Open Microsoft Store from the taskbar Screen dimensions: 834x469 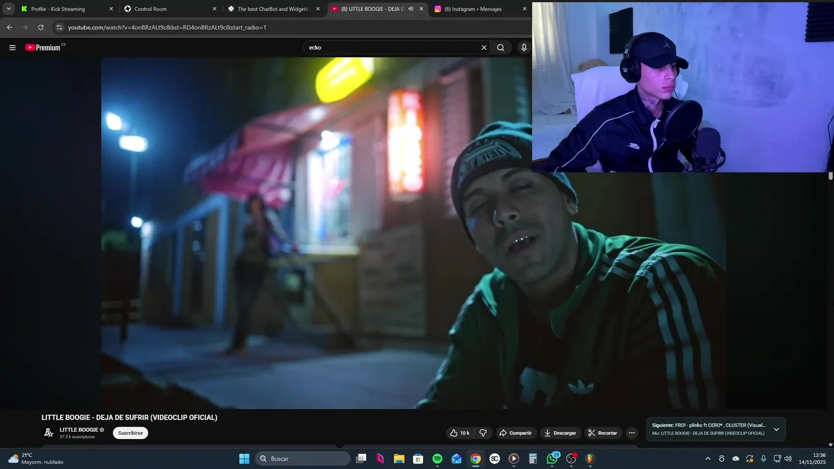(418, 459)
